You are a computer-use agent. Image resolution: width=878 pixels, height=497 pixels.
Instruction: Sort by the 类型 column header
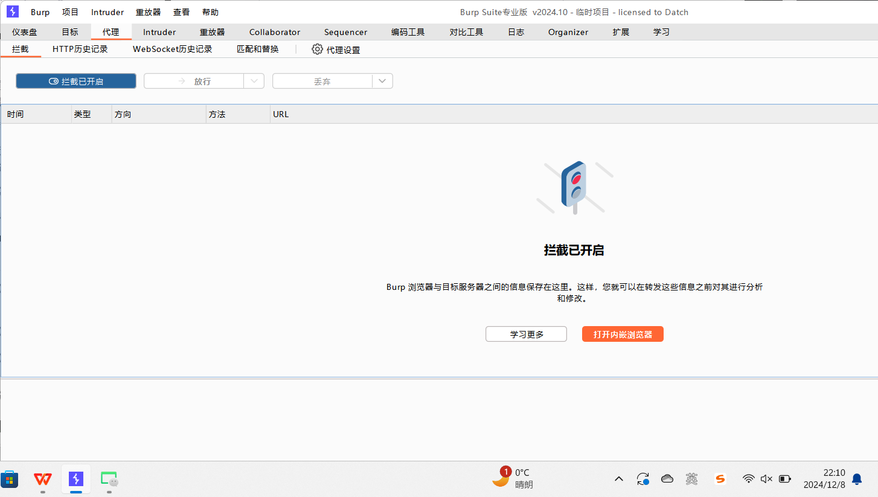92,114
